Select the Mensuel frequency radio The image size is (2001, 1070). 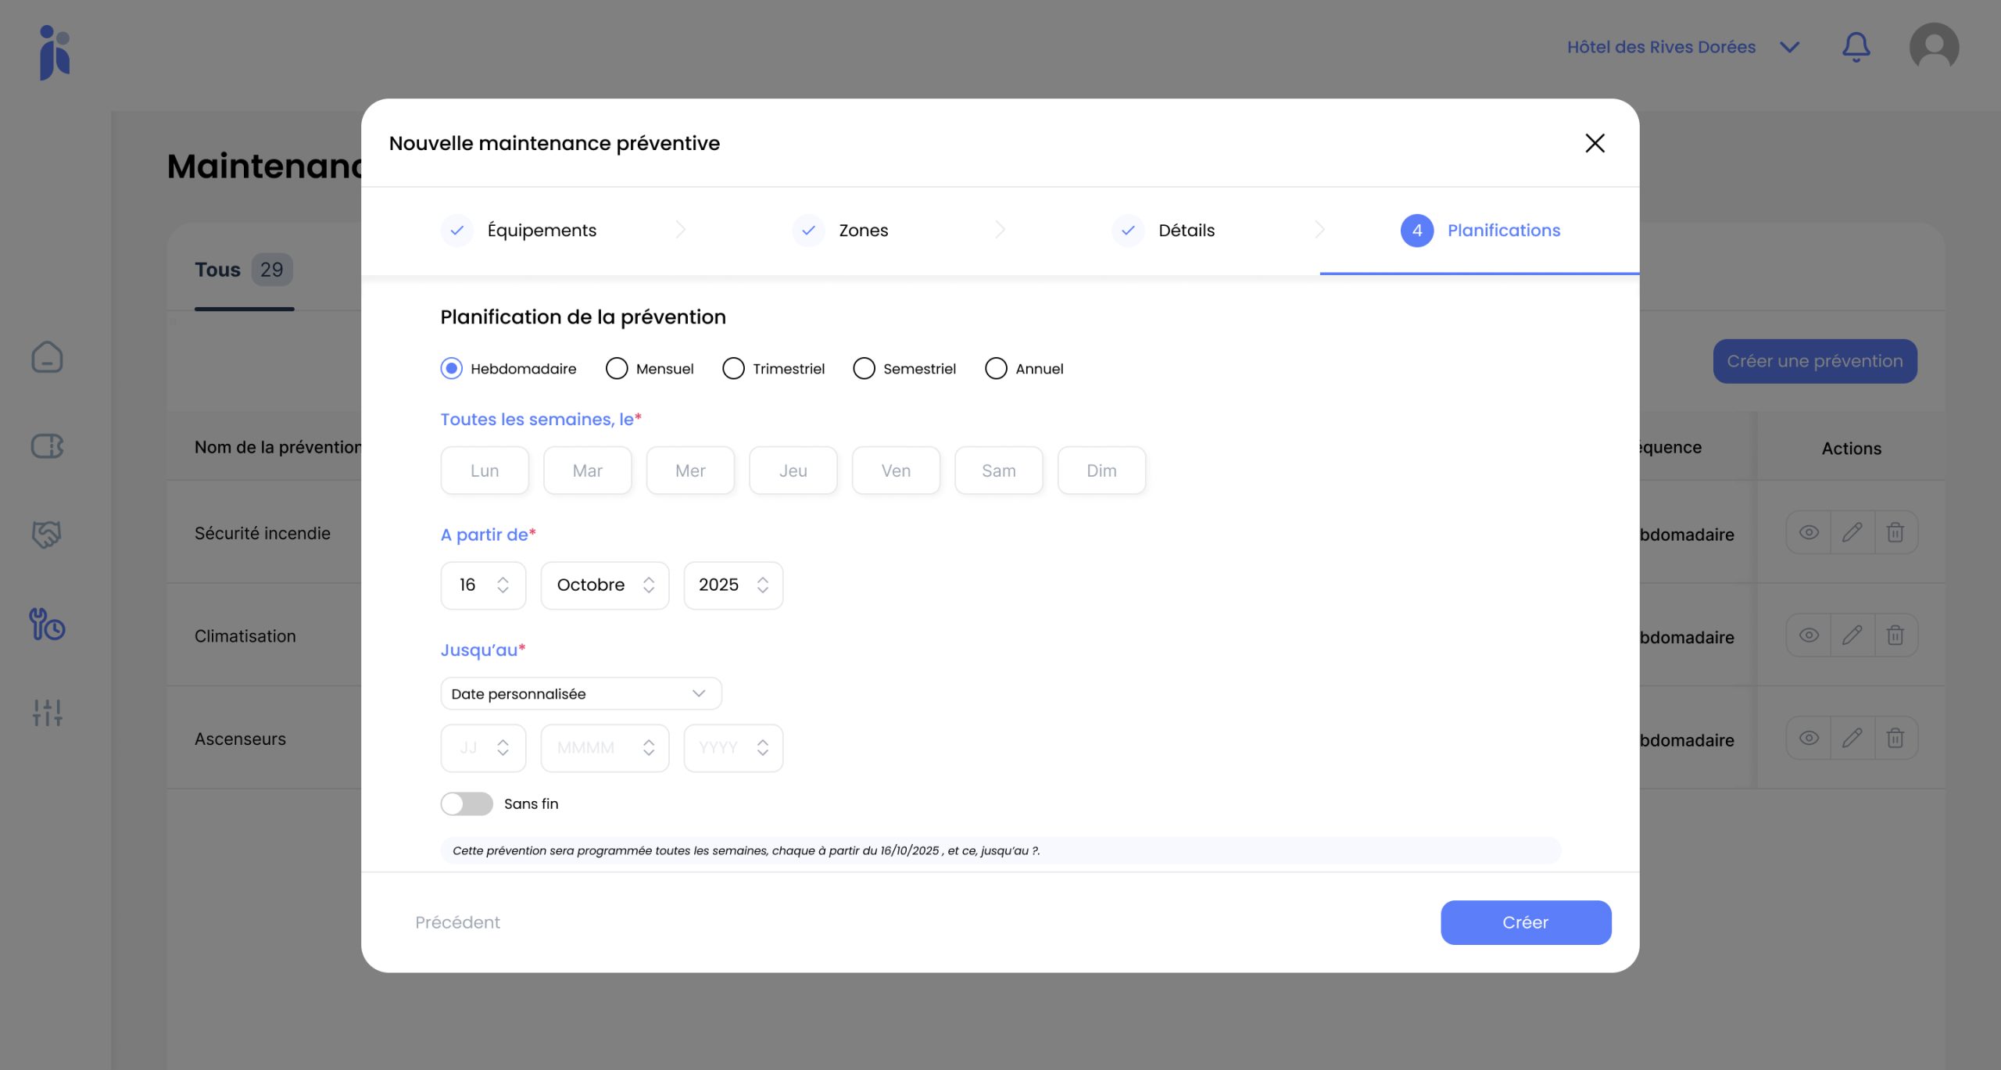[617, 369]
